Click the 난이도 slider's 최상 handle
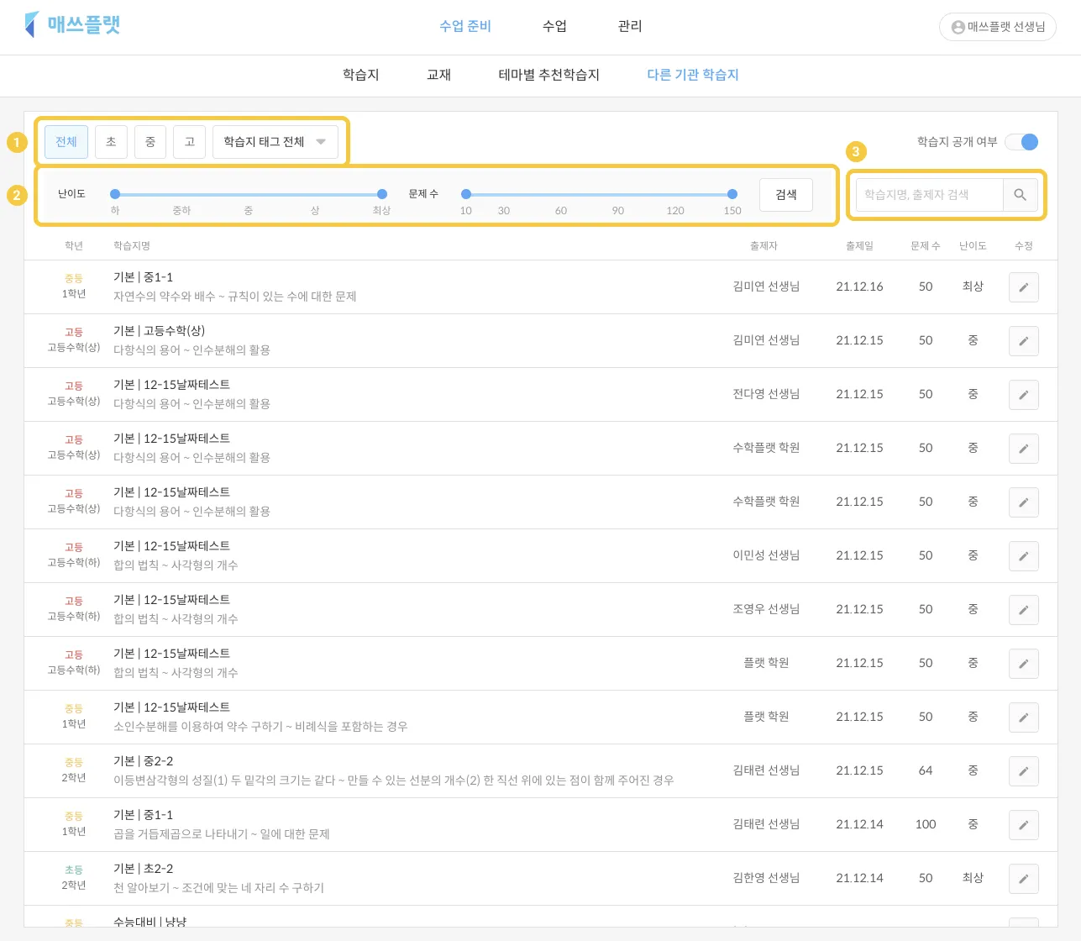1081x941 pixels. coord(382,194)
